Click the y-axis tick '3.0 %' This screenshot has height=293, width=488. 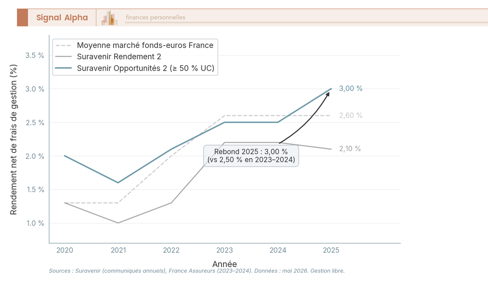pyautogui.click(x=35, y=89)
